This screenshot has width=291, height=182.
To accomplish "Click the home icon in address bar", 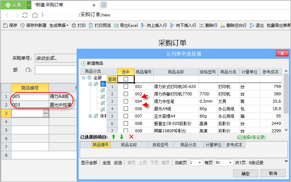I will [x=35, y=15].
